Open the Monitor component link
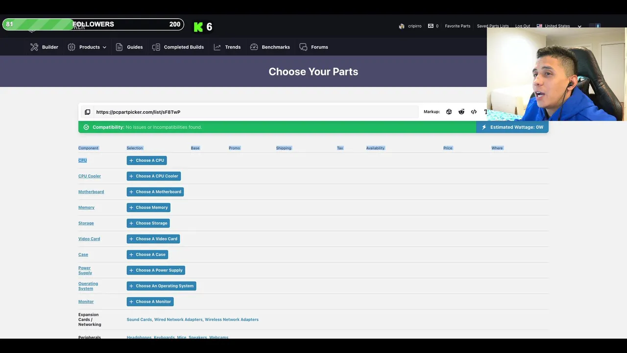 pyautogui.click(x=86, y=302)
